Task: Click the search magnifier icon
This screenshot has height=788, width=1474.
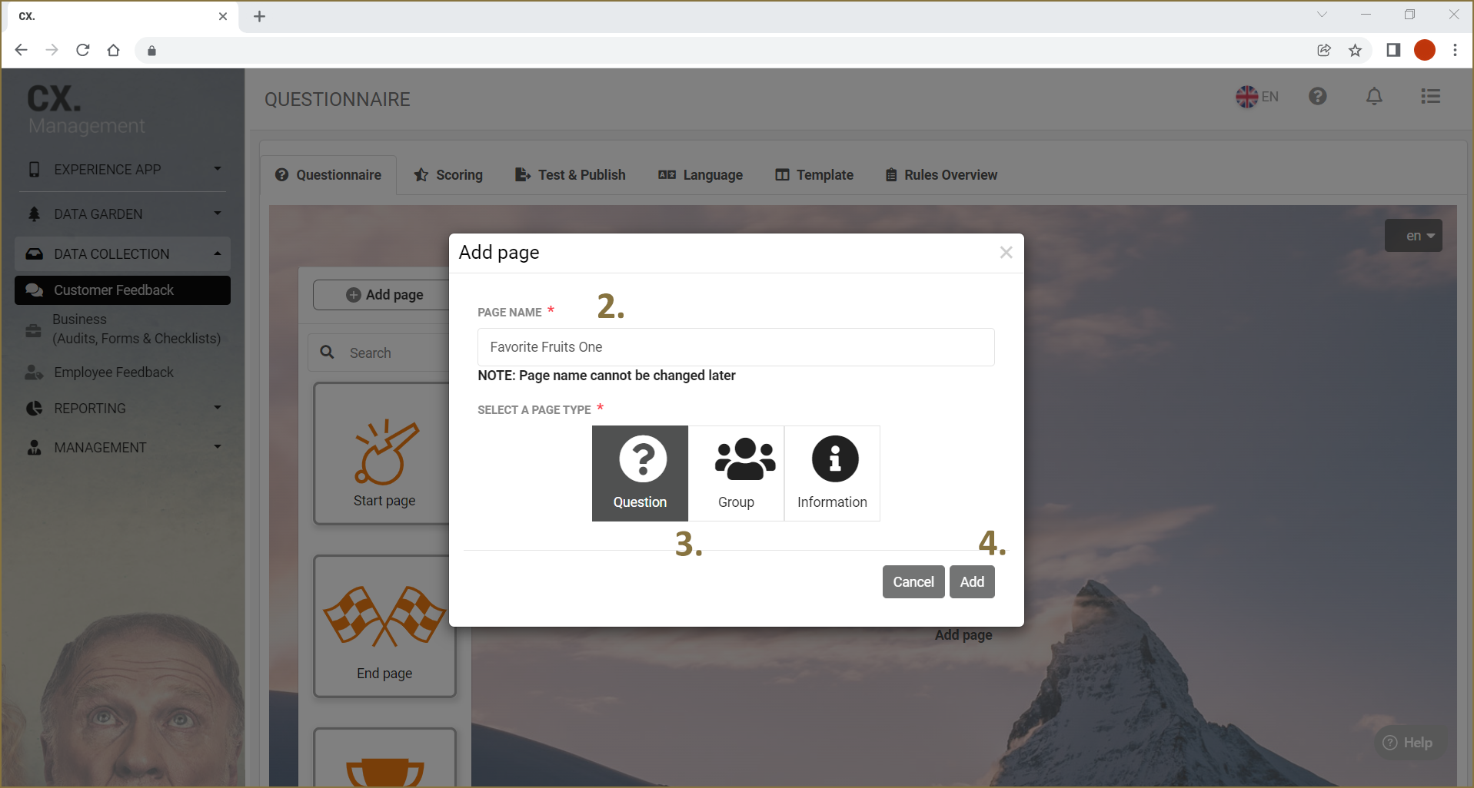Action: point(327,352)
